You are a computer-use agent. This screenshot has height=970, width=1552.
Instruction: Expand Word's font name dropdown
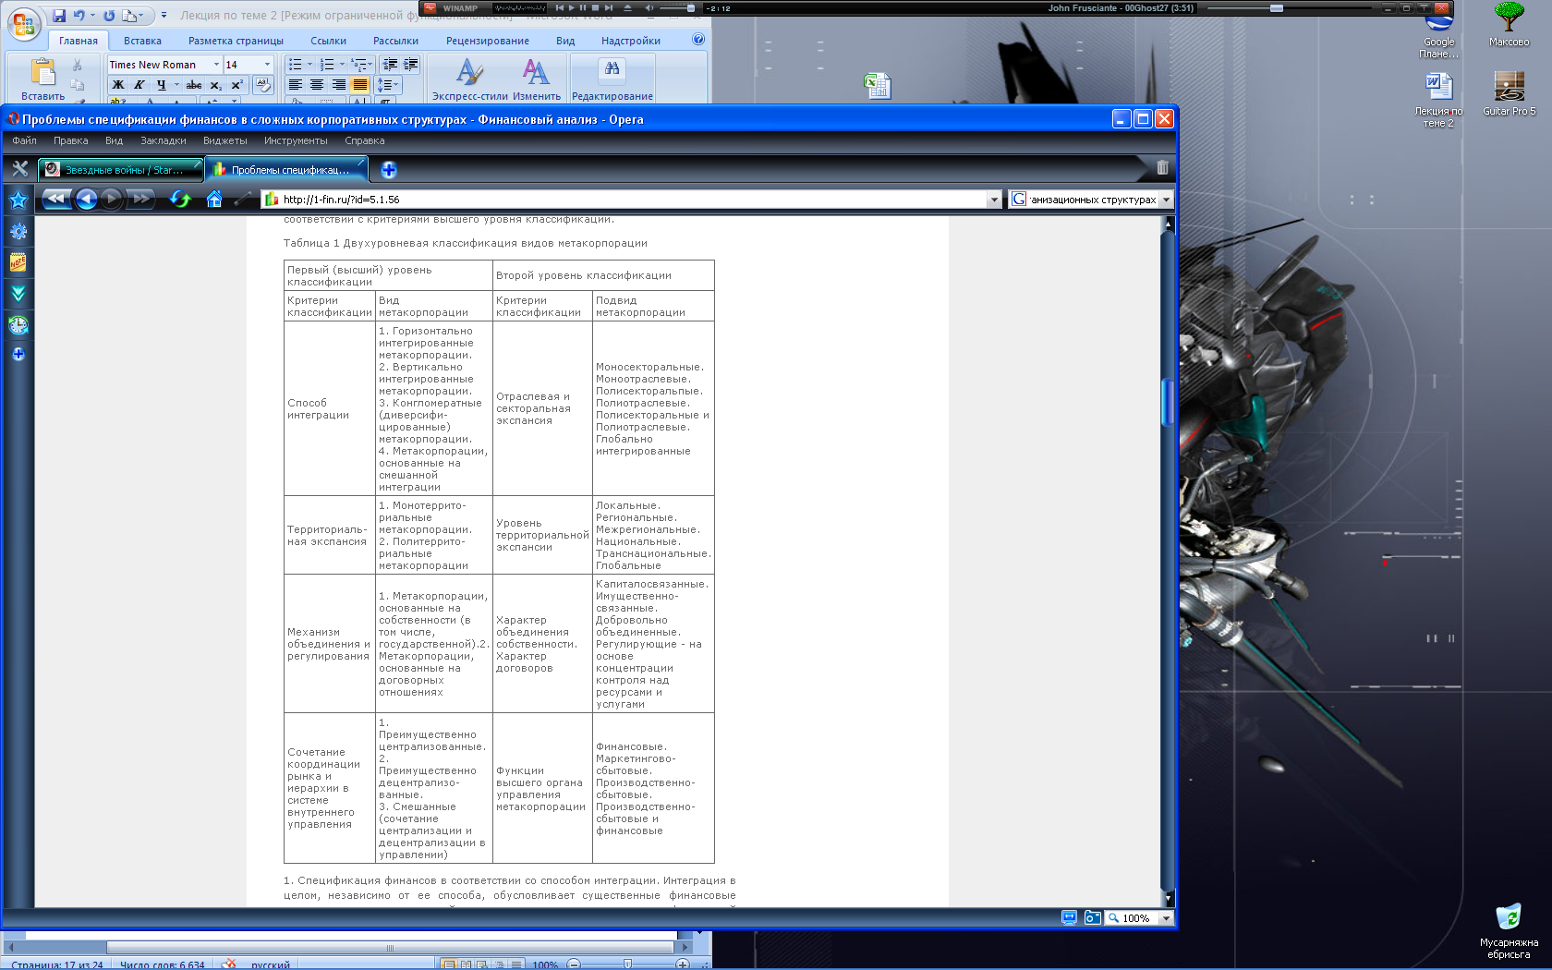pos(216,65)
